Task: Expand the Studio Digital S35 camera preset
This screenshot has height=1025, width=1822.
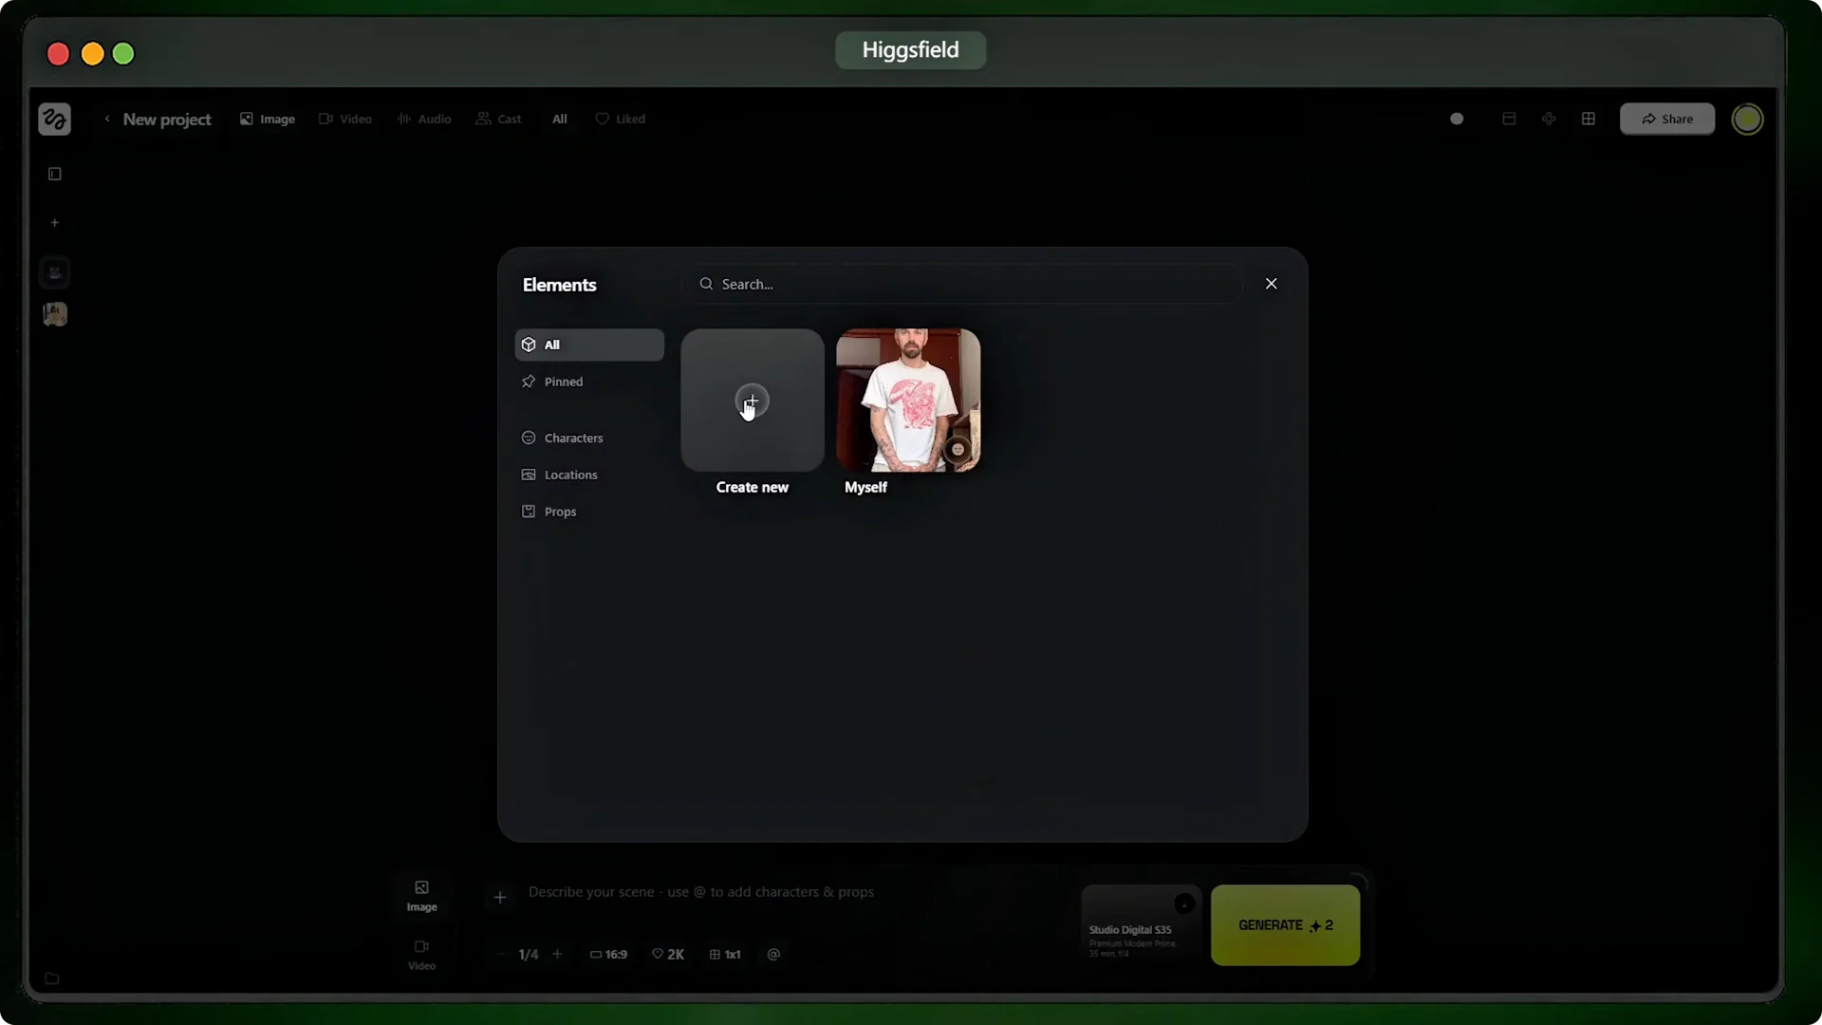Action: 1184,904
